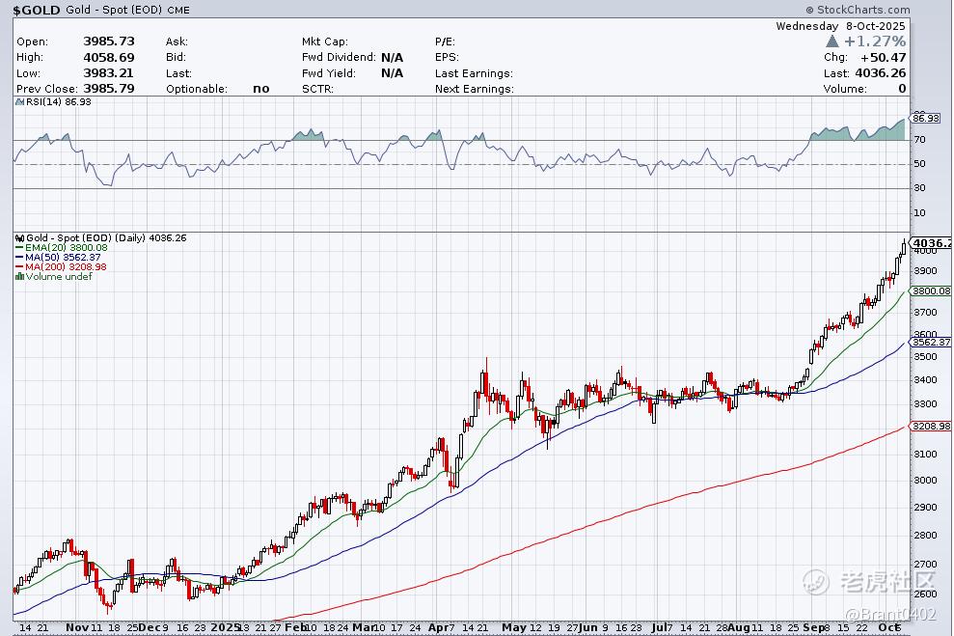Select the Low value 3983.21

coord(109,73)
